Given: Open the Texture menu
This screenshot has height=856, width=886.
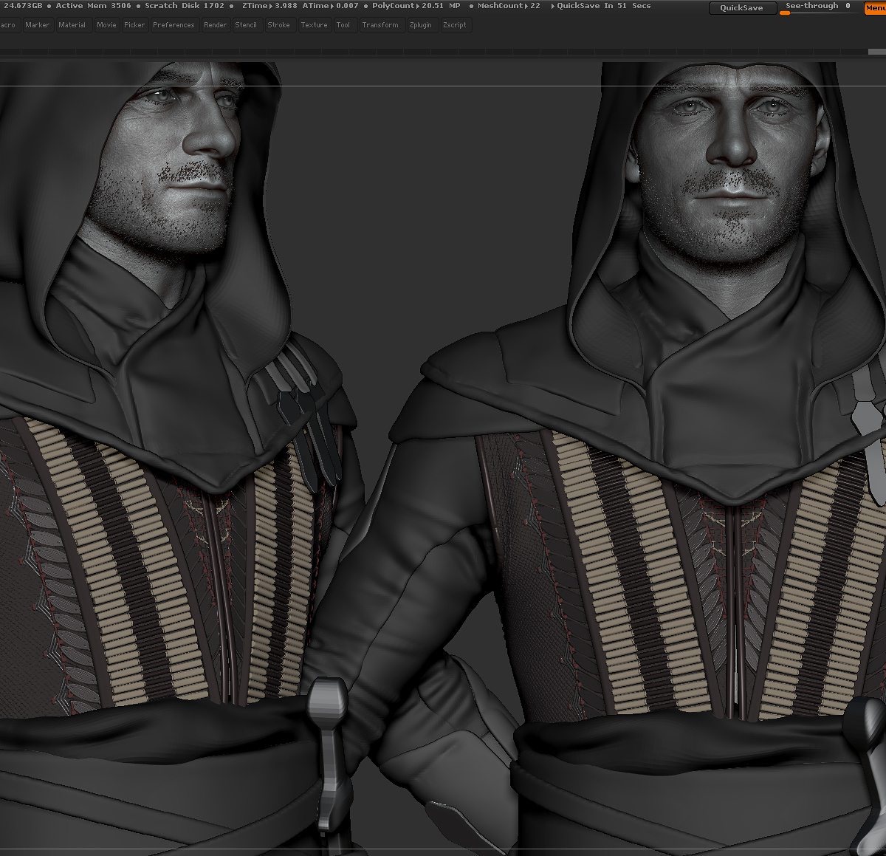Looking at the screenshot, I should (314, 25).
